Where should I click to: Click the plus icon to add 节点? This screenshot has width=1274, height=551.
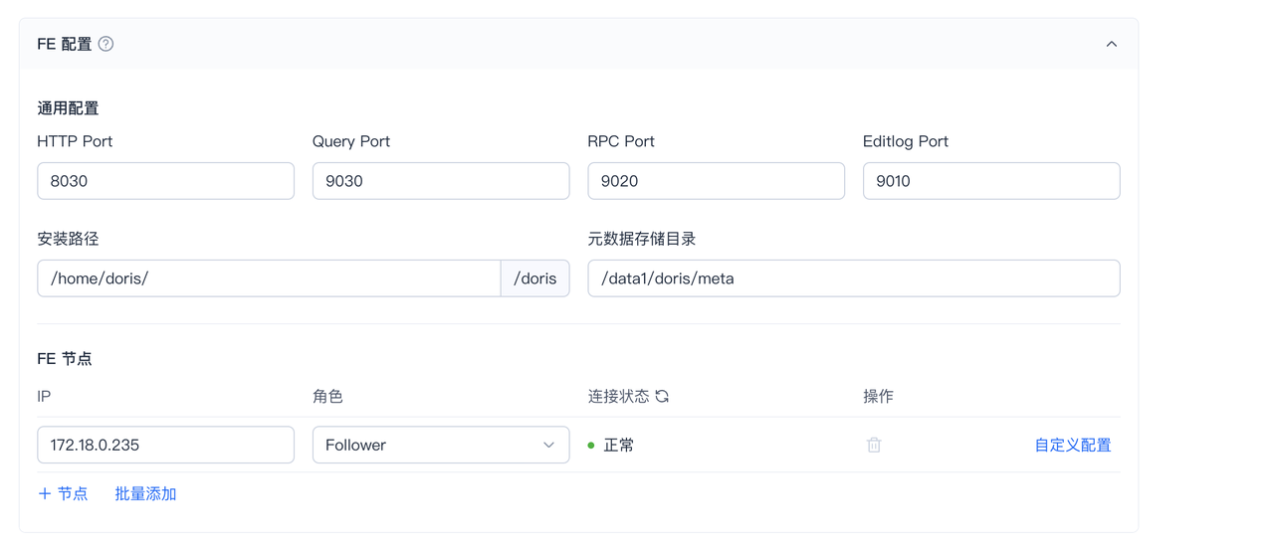(x=45, y=493)
